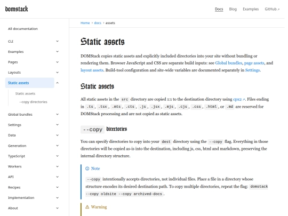Screen dimensions: 288x216
Task: Open the Recipes sidebar label
Action: tap(14, 187)
